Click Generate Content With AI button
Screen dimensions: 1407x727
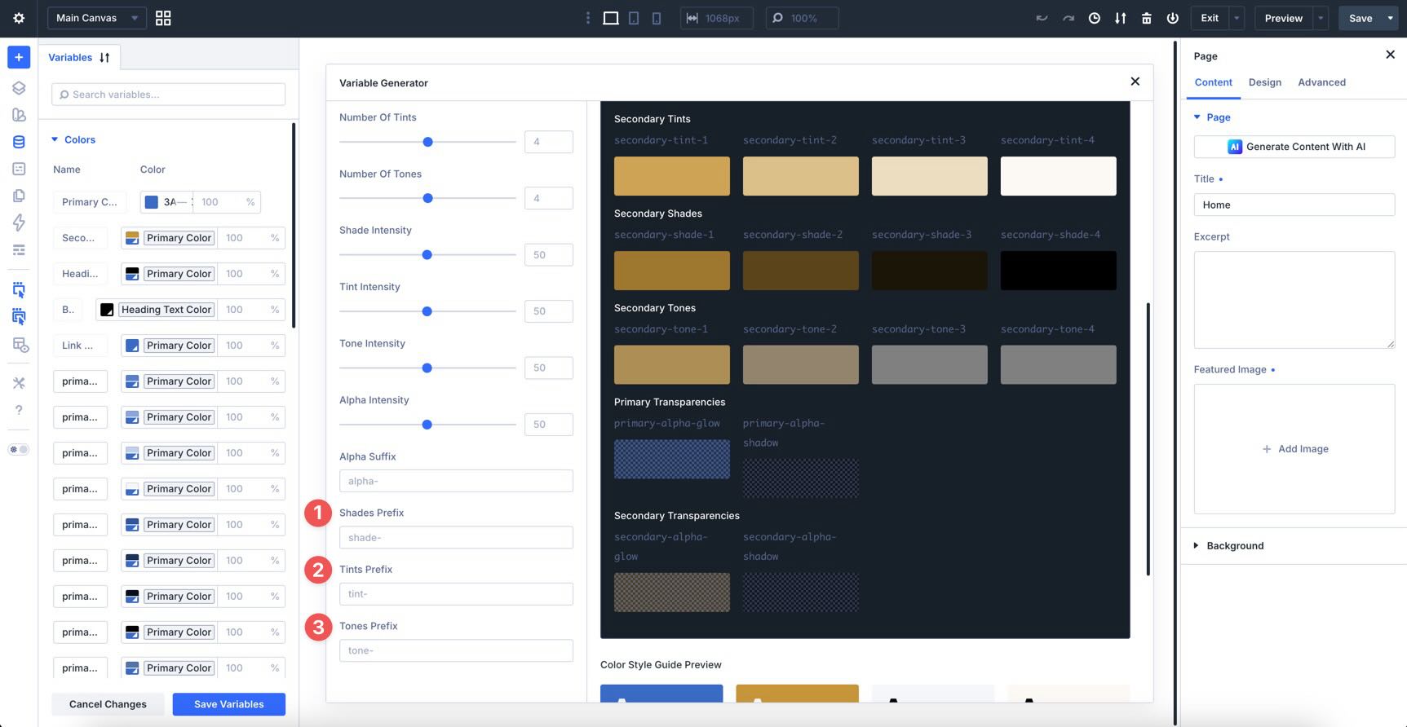1294,147
